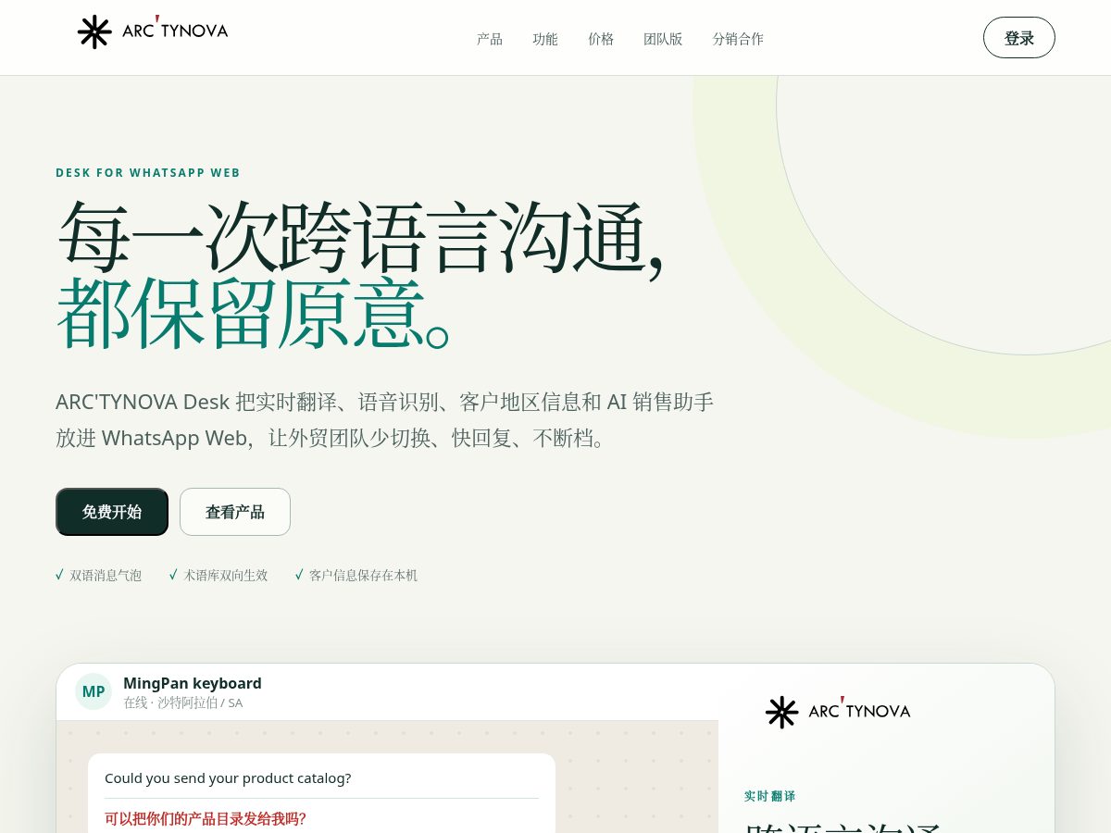Click the 查看产品 button
This screenshot has height=833, width=1111.
click(x=235, y=512)
